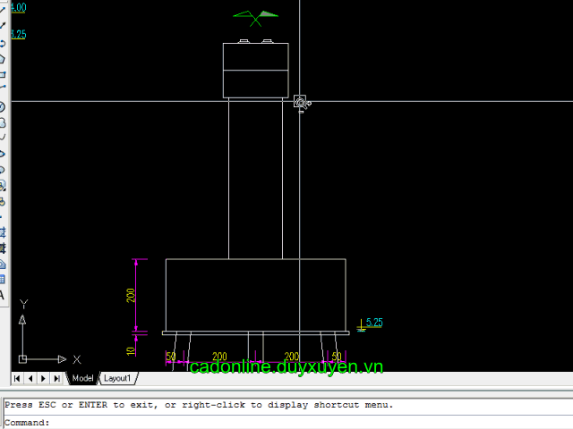Viewport: 573px width, 429px height.
Task: Select the Revision Cloud tool
Action: [3, 122]
